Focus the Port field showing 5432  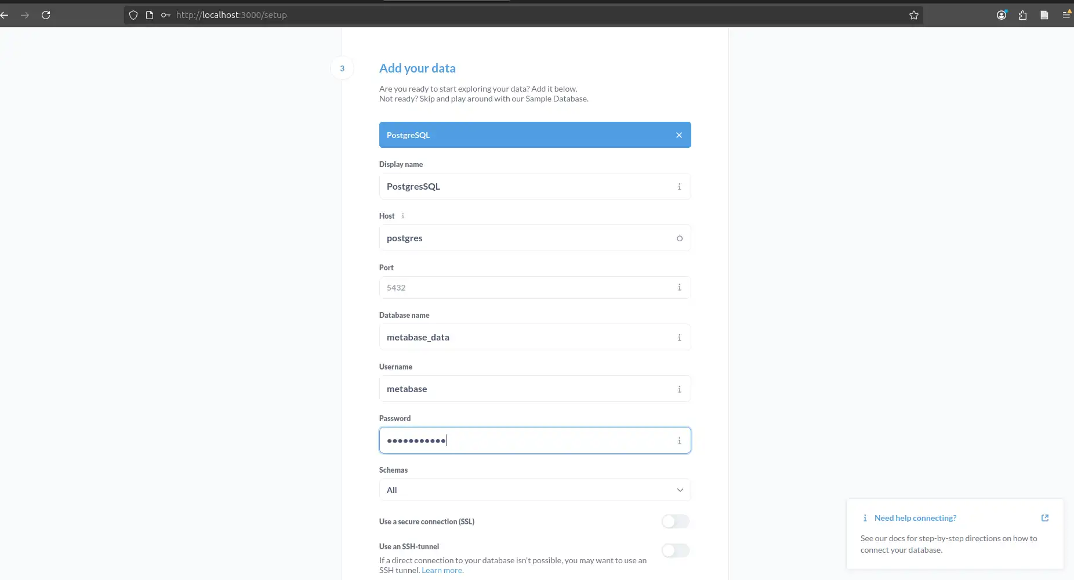(535, 288)
